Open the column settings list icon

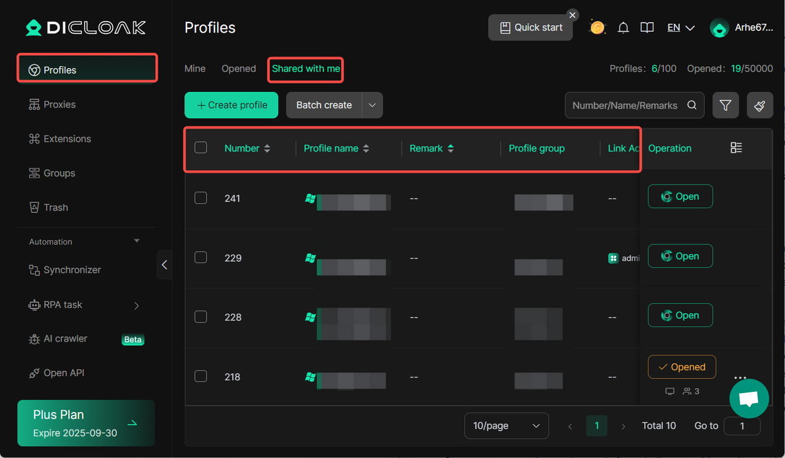pyautogui.click(x=737, y=147)
